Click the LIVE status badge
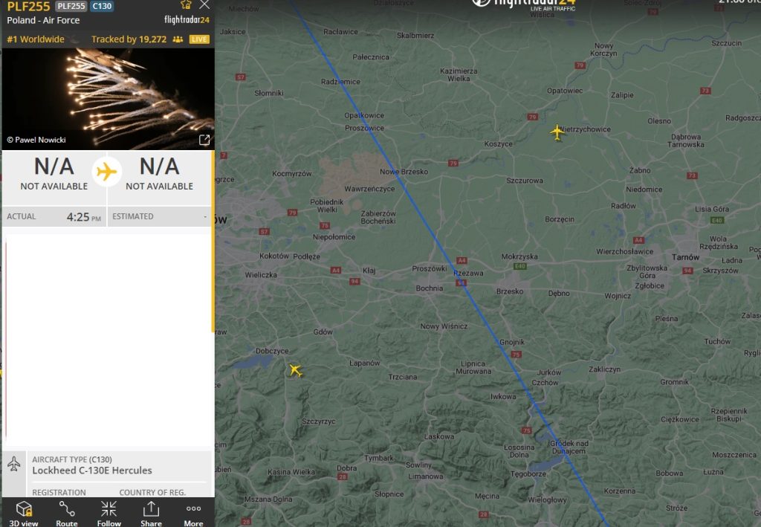 pyautogui.click(x=199, y=39)
